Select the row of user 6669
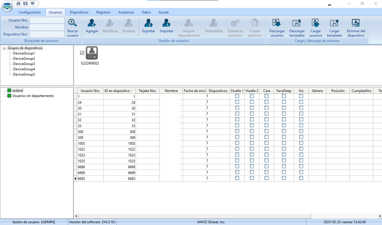Image resolution: width=382 pixels, height=225 pixels. [x=228, y=172]
